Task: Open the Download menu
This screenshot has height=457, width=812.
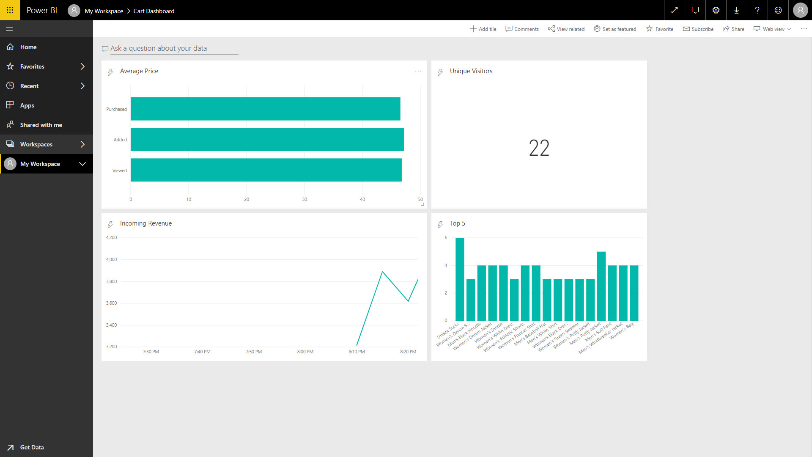Action: pos(736,10)
